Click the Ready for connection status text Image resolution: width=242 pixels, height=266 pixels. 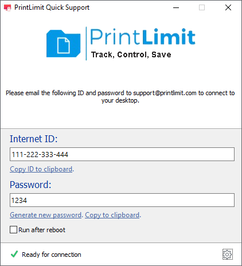click(52, 255)
